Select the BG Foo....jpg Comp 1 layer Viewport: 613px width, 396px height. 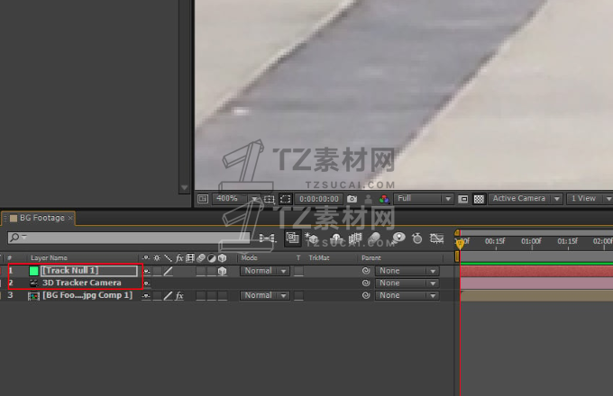pos(87,295)
